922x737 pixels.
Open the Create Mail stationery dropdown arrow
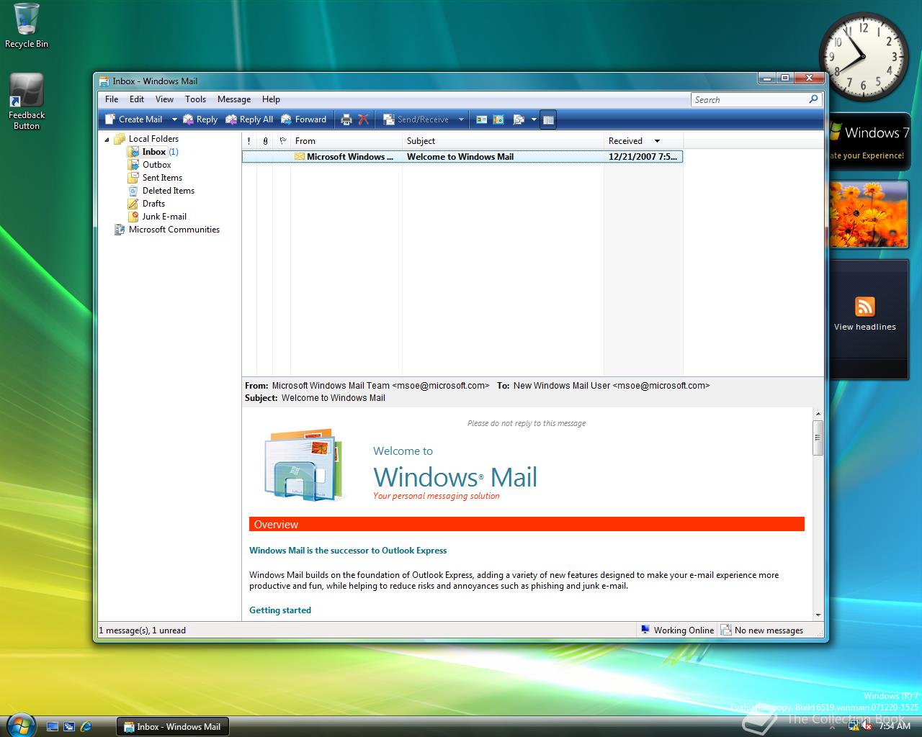(174, 119)
